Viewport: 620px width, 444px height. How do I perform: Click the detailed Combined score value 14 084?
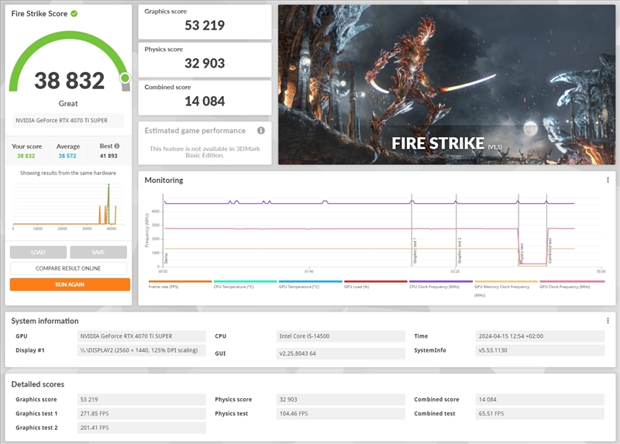click(540, 400)
